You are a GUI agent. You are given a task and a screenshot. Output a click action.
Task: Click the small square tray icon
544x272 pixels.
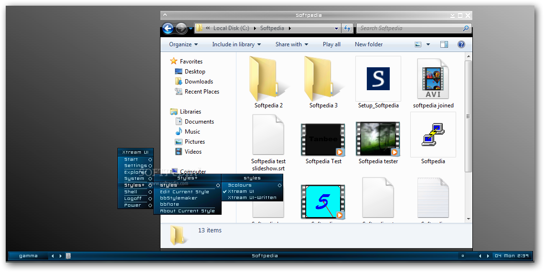click(462, 256)
